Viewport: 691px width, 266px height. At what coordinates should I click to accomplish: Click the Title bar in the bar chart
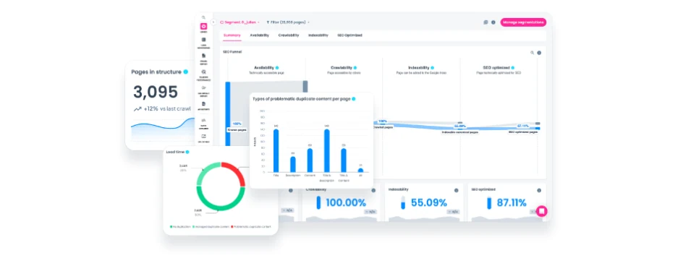point(276,150)
